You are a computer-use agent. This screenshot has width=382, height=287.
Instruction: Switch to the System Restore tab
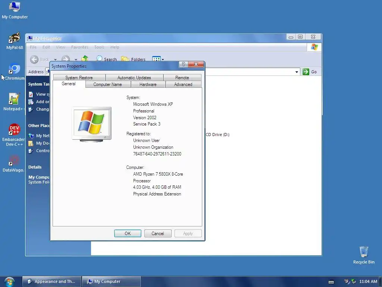click(x=79, y=78)
